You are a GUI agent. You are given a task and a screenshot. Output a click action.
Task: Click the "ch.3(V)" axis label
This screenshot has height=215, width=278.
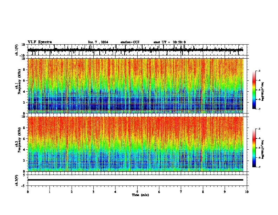click(x=17, y=181)
